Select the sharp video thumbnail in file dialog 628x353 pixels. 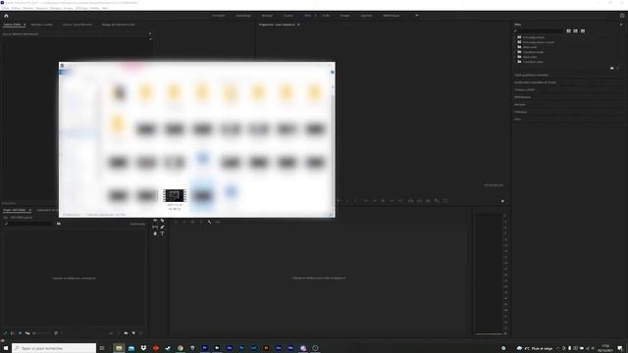click(175, 195)
